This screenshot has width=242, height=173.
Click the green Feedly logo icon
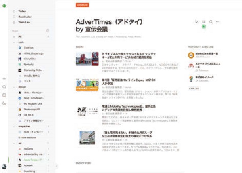click(4, 6)
